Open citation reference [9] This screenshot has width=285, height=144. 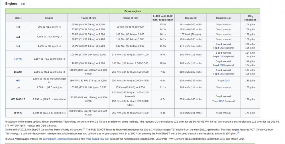click(x=238, y=133)
